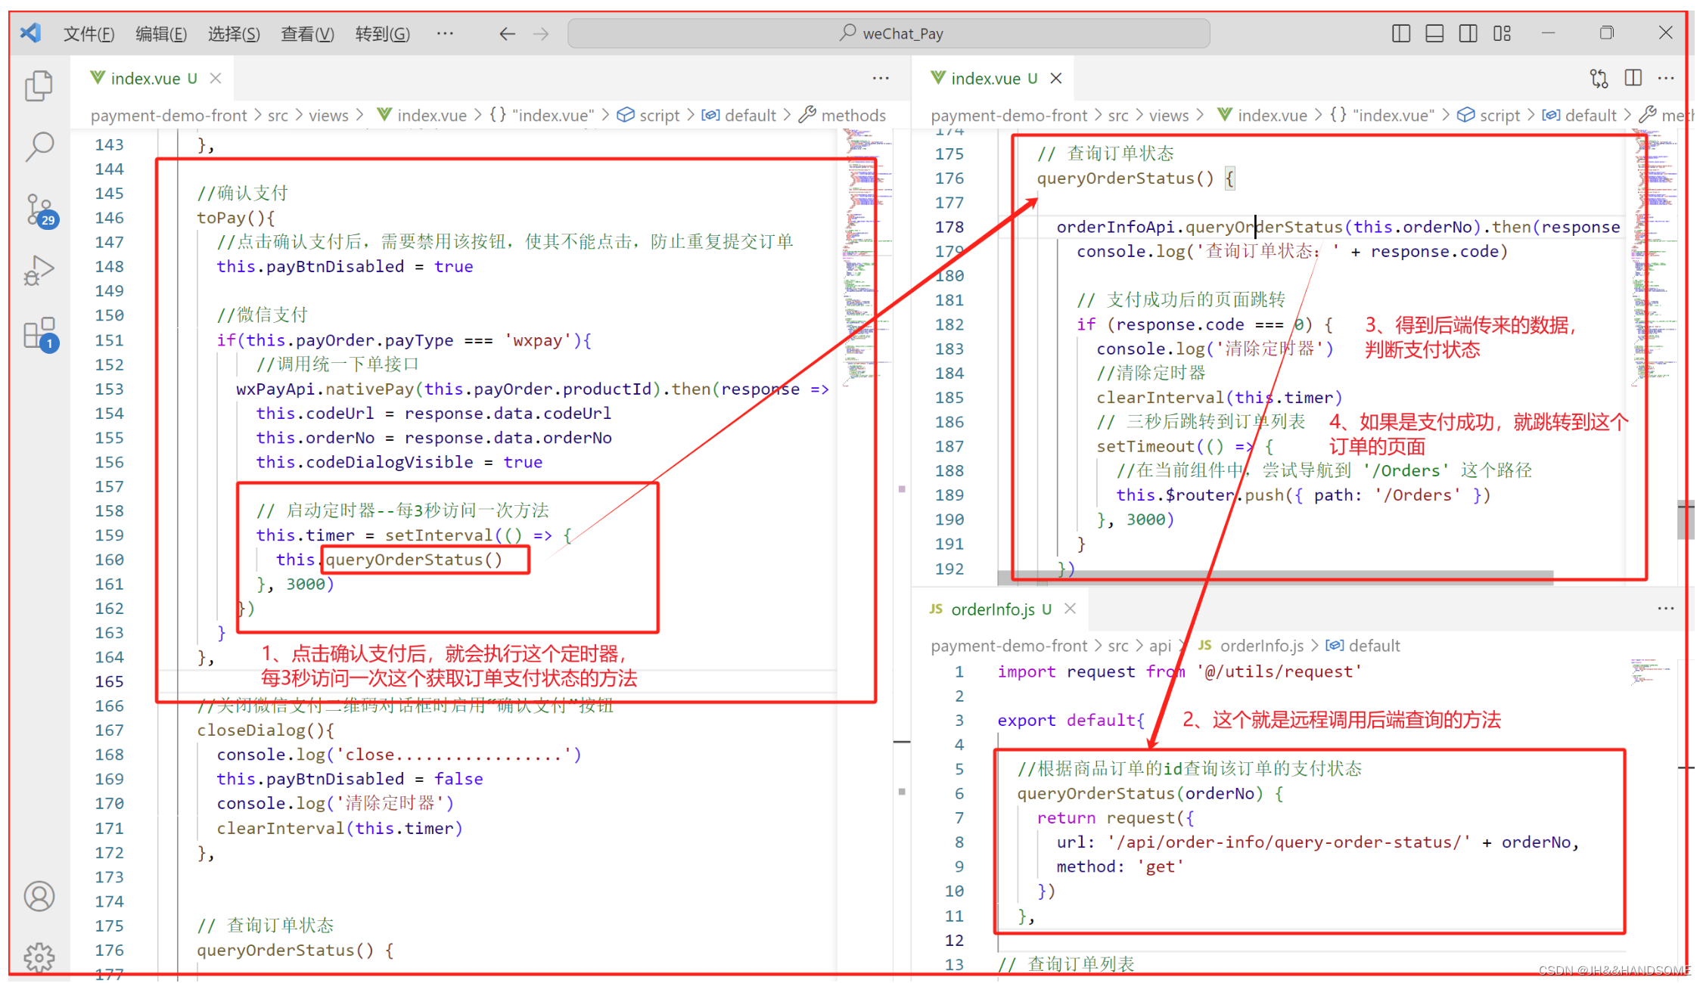The width and height of the screenshot is (1703, 983).
Task: Click 'export default{' in orderInfo.js
Action: (x=1071, y=721)
